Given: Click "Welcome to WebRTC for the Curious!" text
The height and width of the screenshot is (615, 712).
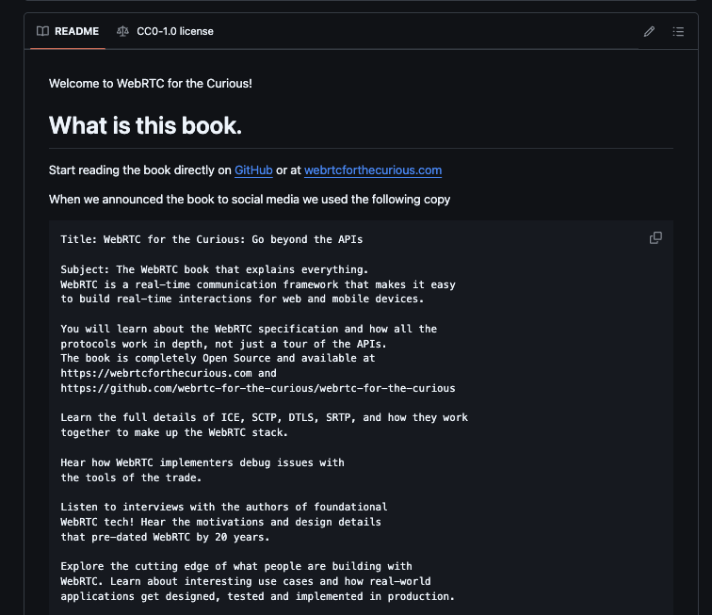Looking at the screenshot, I should coord(151,84).
